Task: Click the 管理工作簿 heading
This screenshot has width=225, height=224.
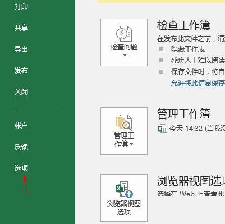Action: point(184,114)
